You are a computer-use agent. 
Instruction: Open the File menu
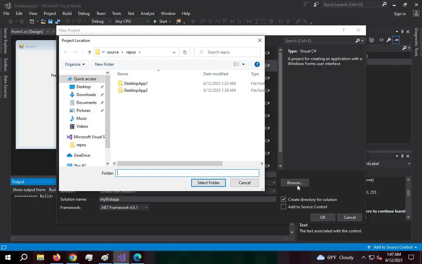click(6, 14)
